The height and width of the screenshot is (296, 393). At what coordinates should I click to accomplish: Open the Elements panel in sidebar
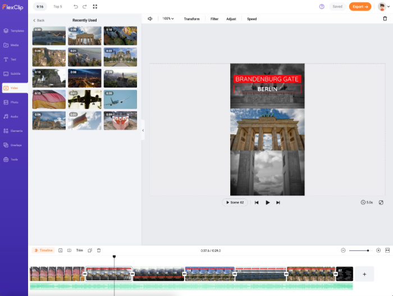13,131
